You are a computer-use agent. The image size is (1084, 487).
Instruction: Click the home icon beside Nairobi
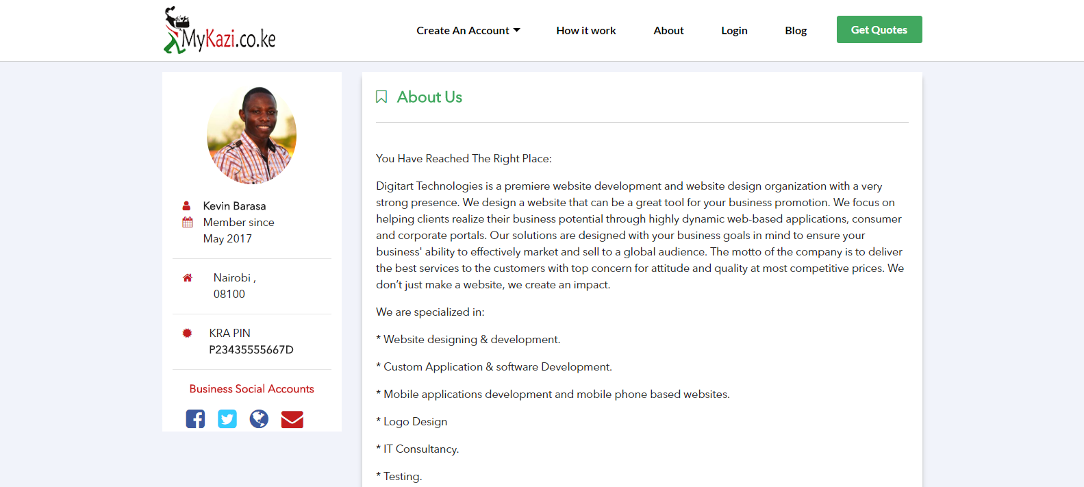pos(187,277)
